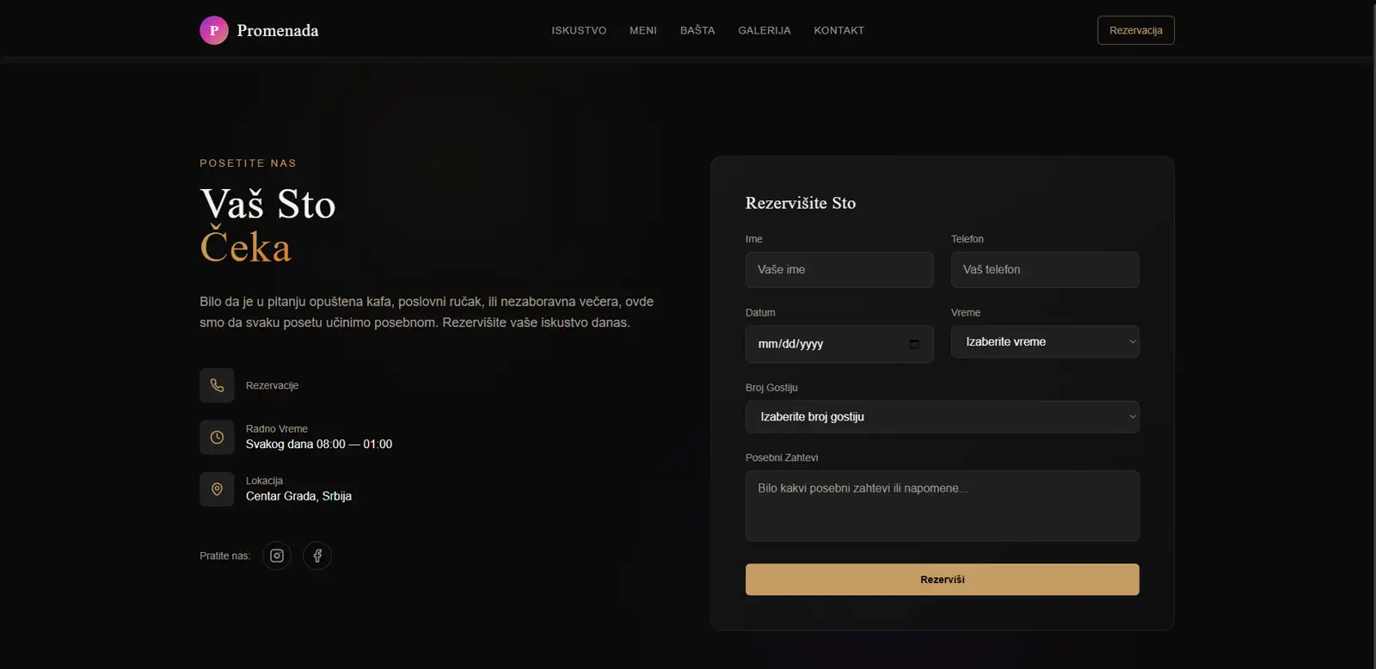Open the Facebook page icon
Viewport: 1376px width, 669px height.
[317, 555]
